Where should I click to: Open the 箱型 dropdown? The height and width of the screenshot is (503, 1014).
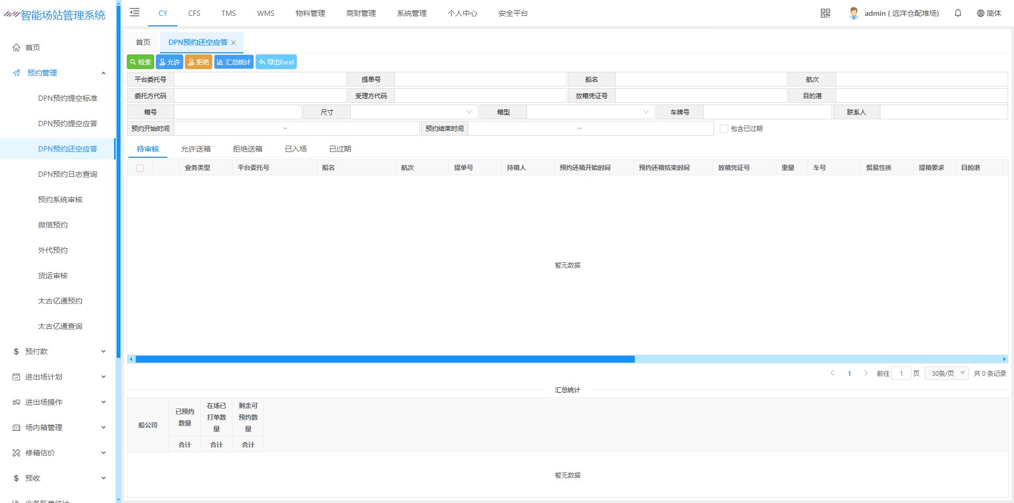(x=590, y=112)
